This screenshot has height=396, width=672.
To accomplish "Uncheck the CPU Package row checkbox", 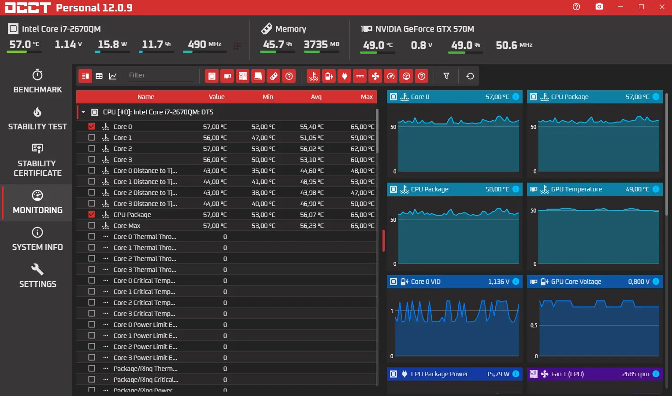I will point(92,214).
